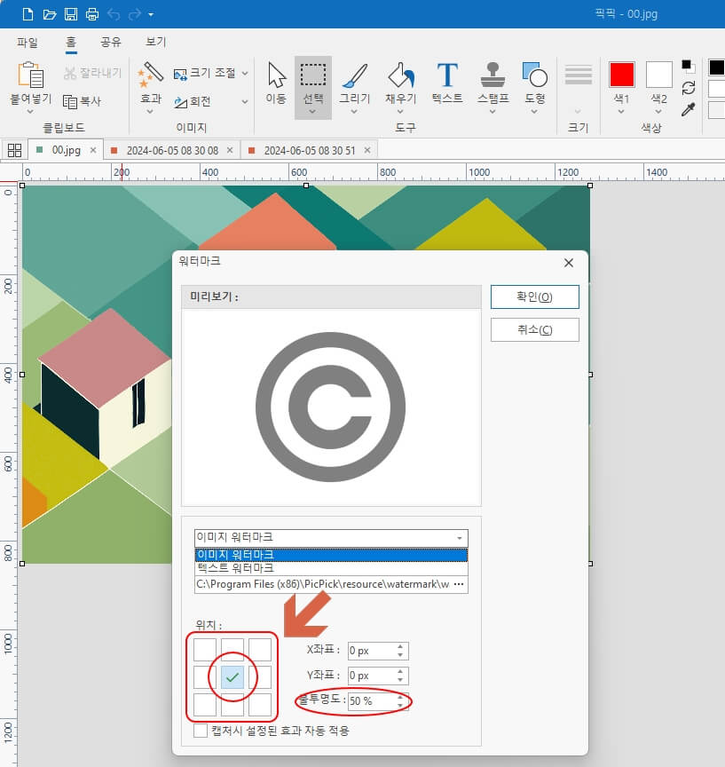Undo with the back arrow icon
This screenshot has width=725, height=767.
coord(114,14)
